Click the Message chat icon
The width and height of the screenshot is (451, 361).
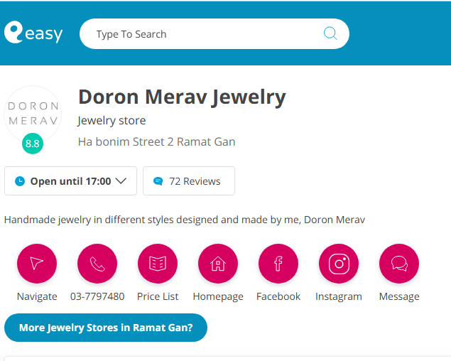click(399, 264)
